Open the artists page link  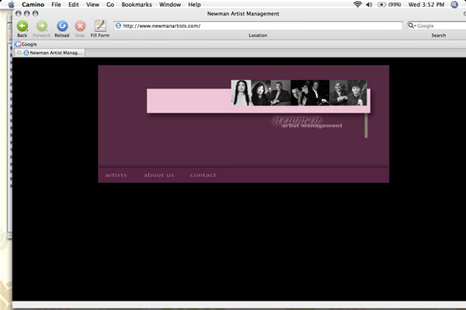pos(116,175)
